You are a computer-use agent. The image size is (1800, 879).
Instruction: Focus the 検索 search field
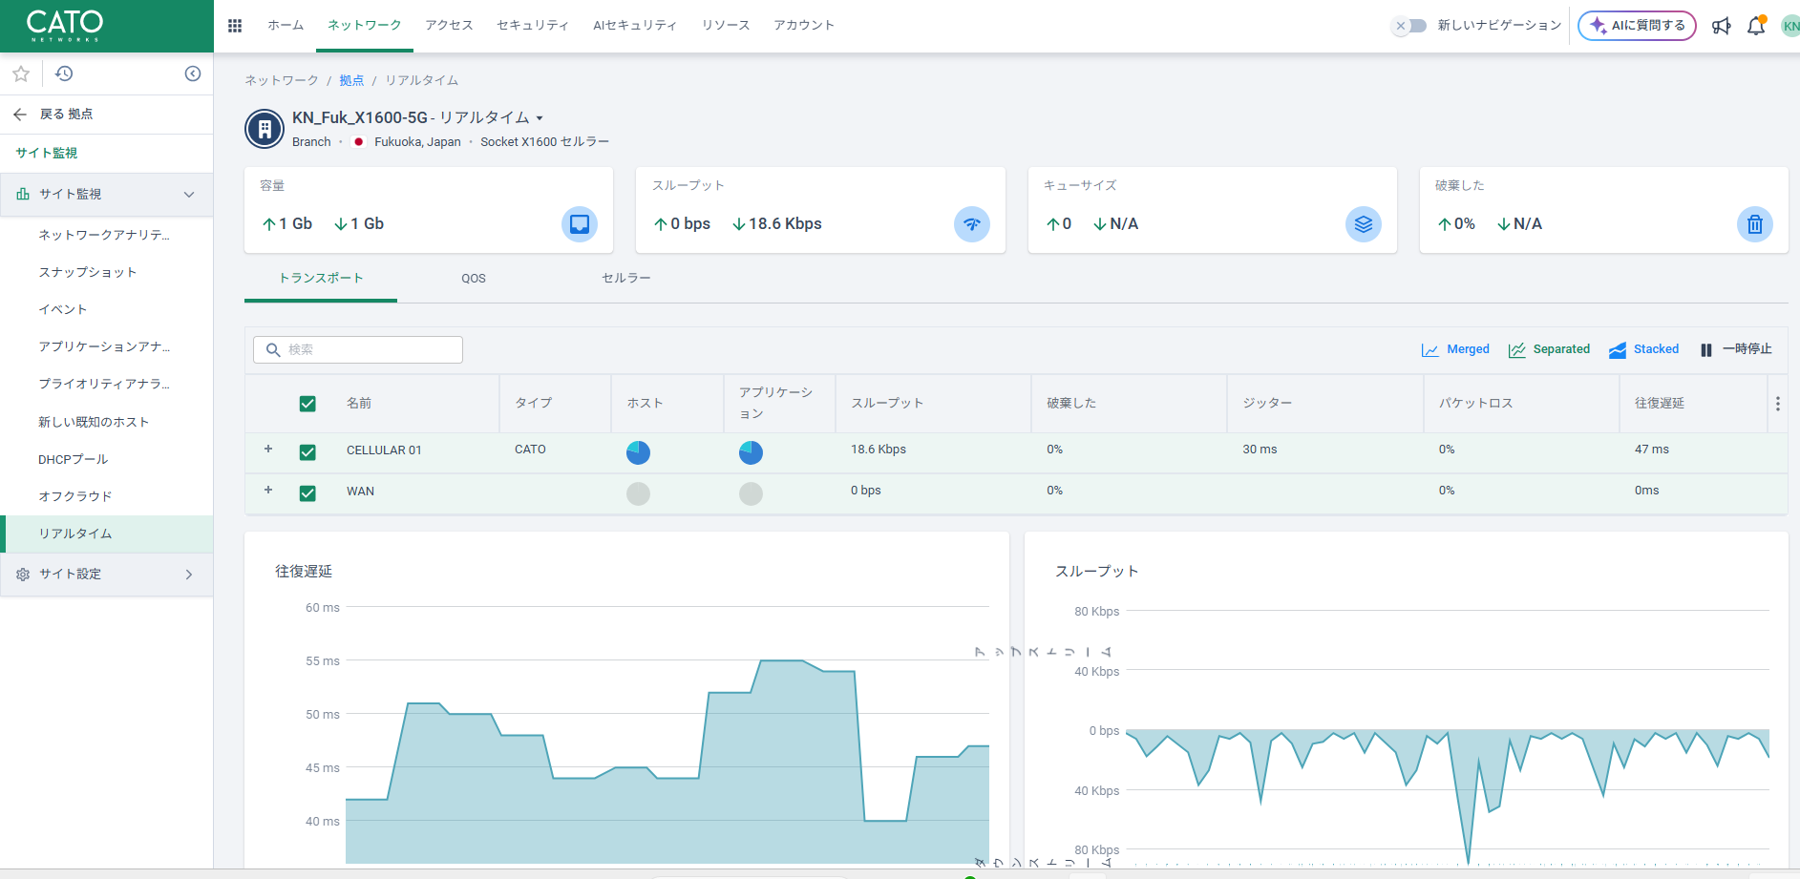click(358, 350)
